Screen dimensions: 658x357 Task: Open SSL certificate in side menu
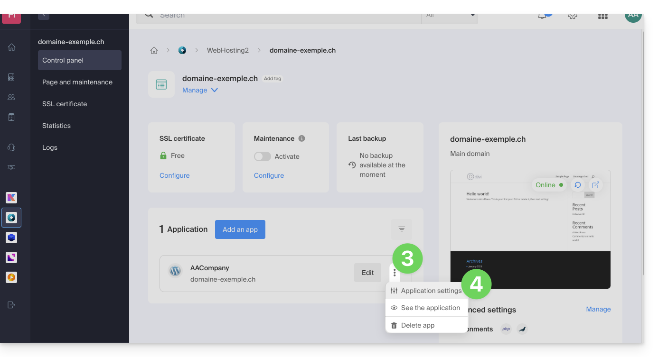coord(65,104)
